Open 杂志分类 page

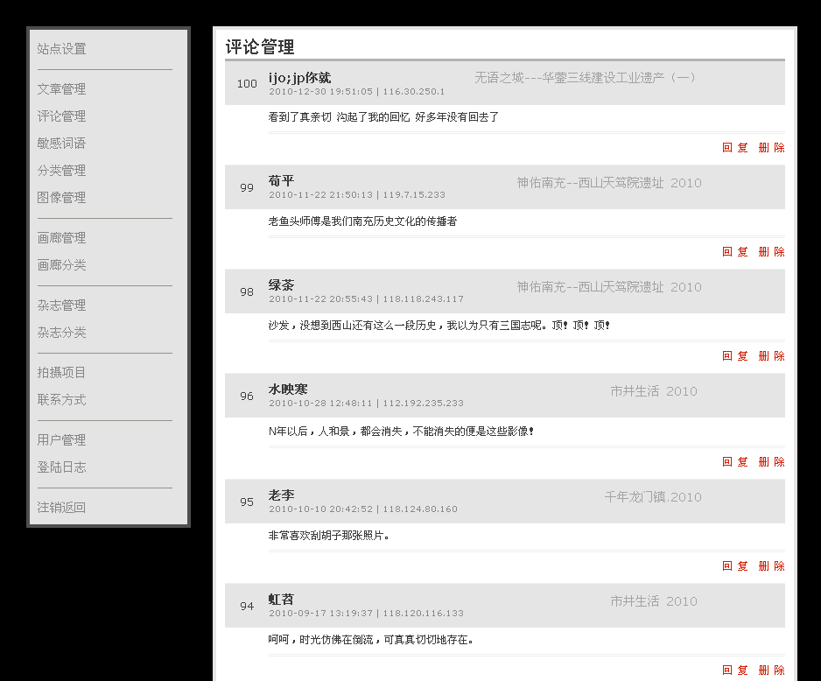[61, 333]
